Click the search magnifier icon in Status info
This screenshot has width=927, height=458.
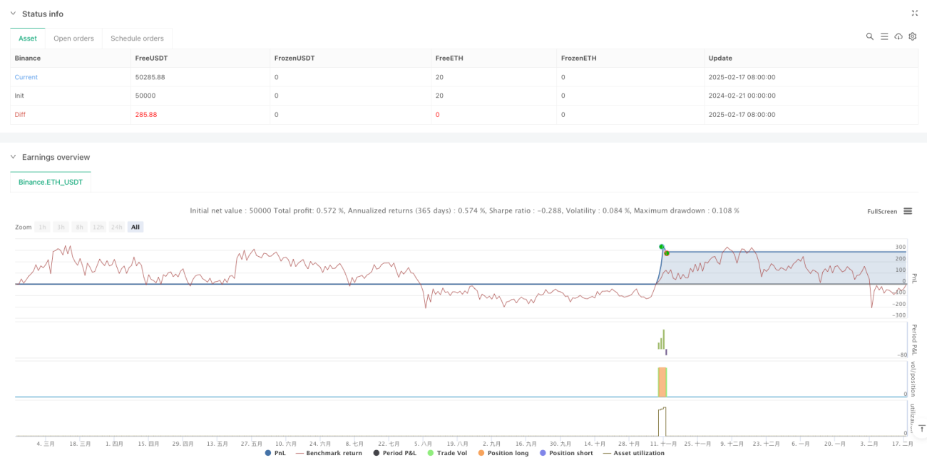870,36
